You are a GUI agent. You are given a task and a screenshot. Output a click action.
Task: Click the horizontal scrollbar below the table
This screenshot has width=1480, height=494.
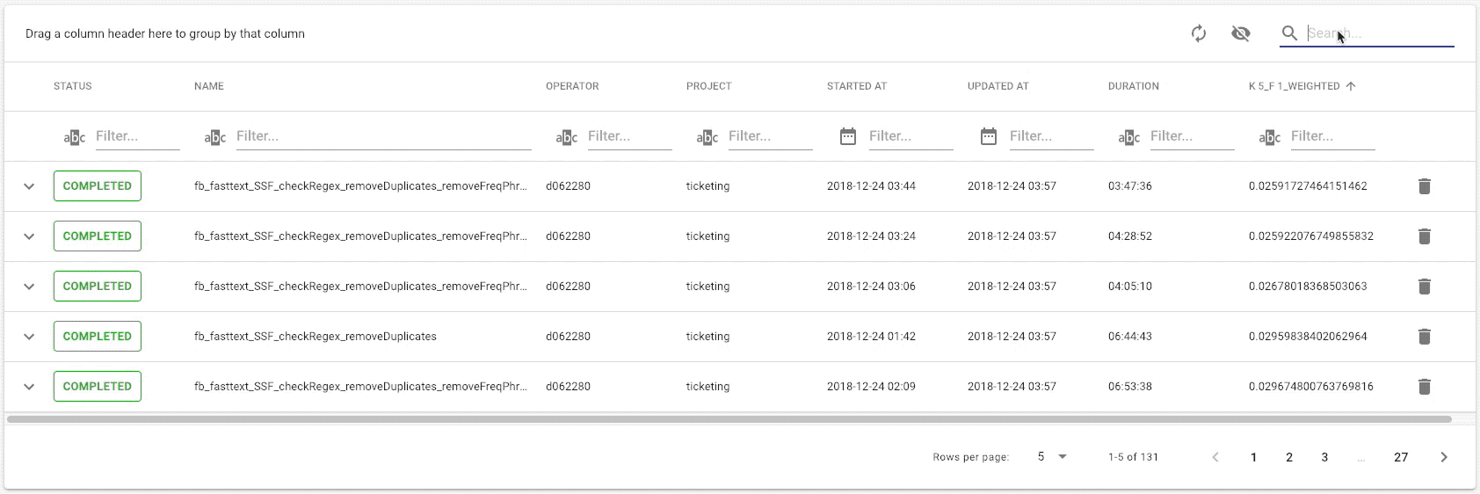[729, 419]
